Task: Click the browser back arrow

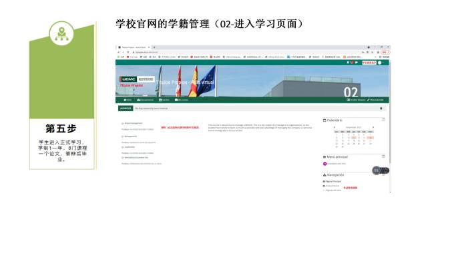Action: (118, 53)
